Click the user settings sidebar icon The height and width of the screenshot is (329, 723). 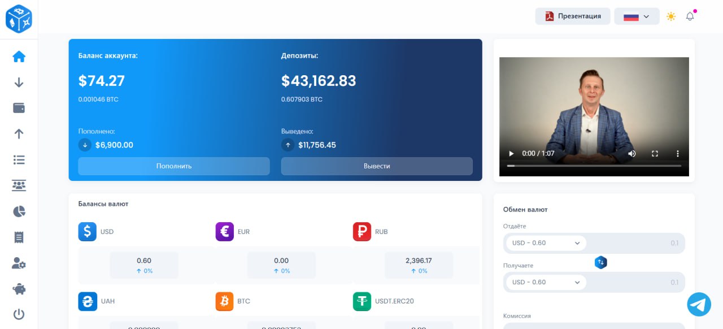click(19, 263)
